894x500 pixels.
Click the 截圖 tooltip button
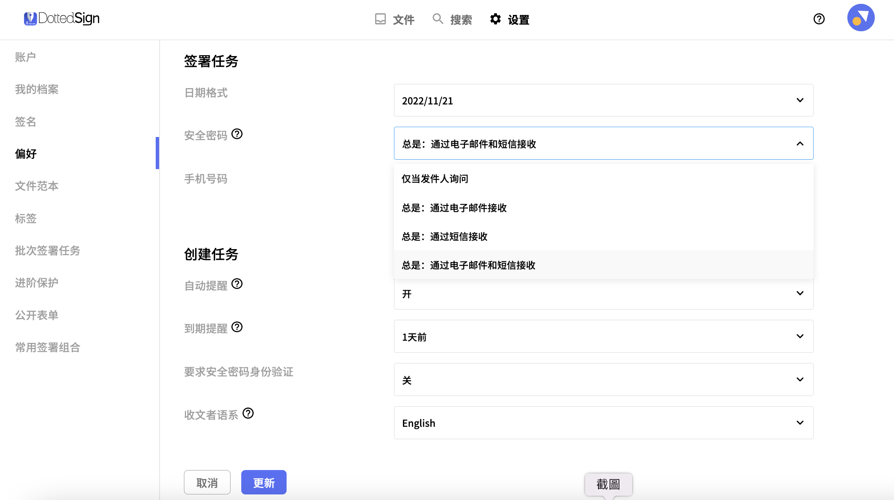click(x=608, y=484)
